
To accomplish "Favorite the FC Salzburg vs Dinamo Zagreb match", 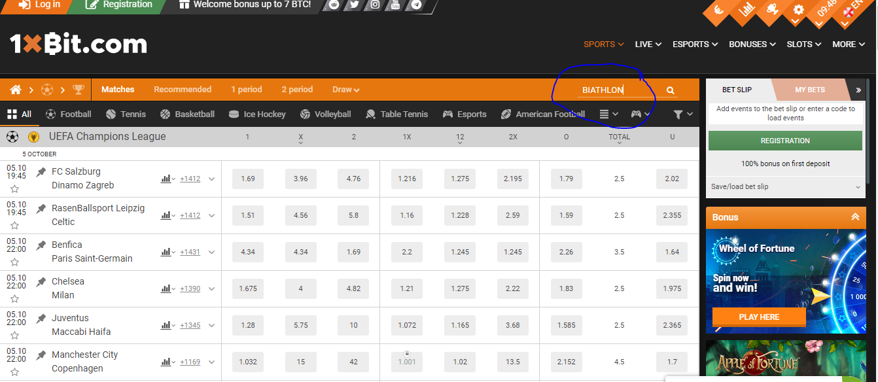I will coord(14,188).
